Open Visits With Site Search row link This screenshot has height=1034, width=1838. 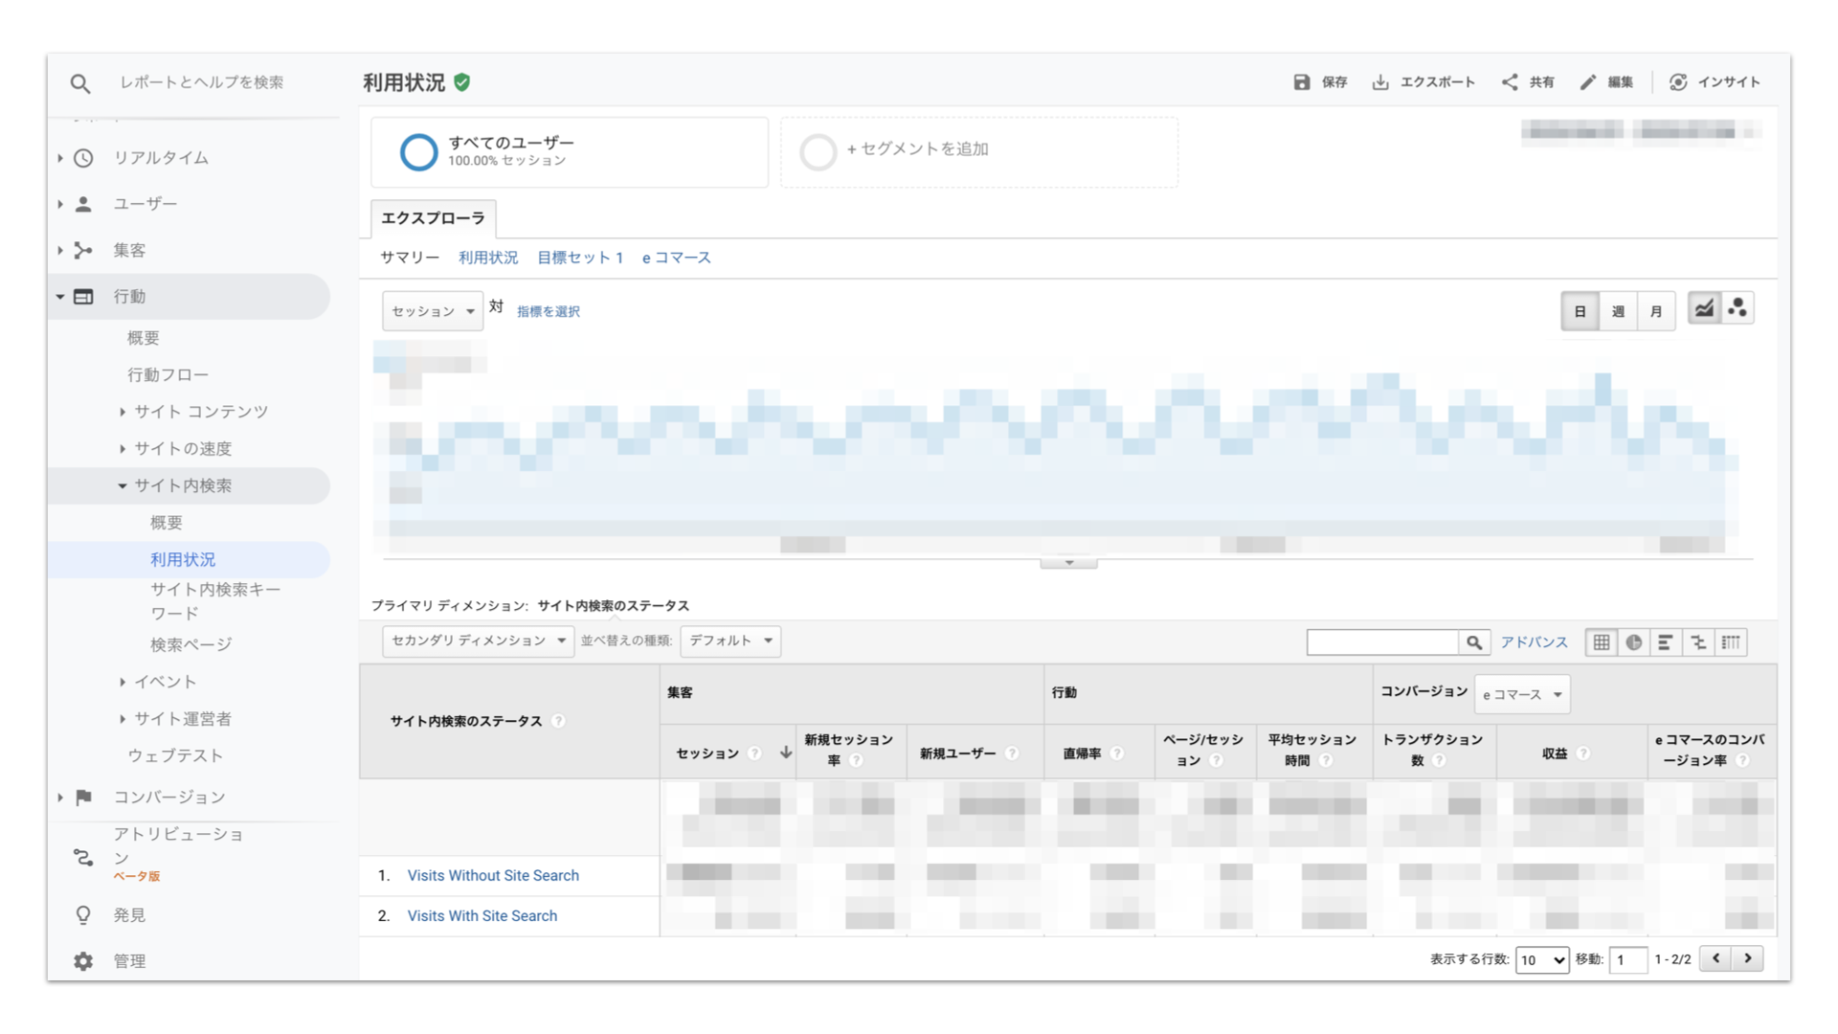482,915
